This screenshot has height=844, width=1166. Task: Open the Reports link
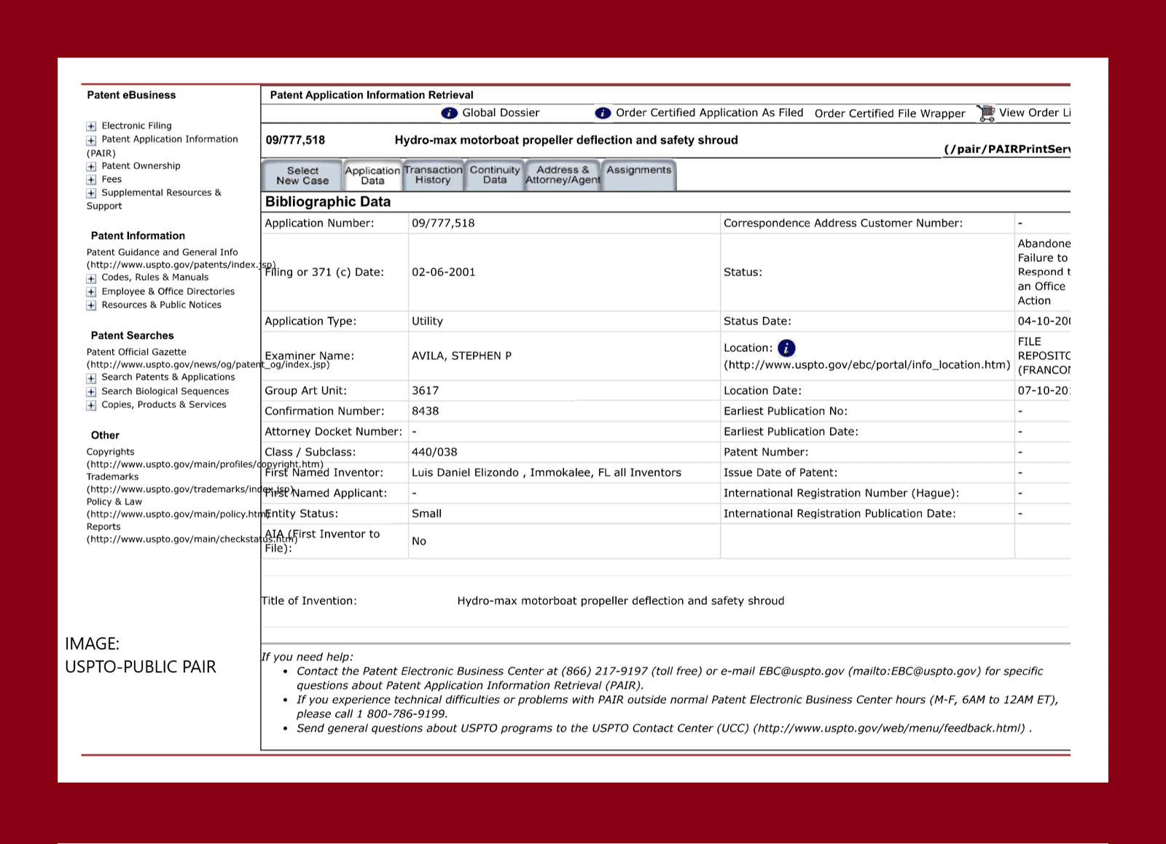pos(103,526)
